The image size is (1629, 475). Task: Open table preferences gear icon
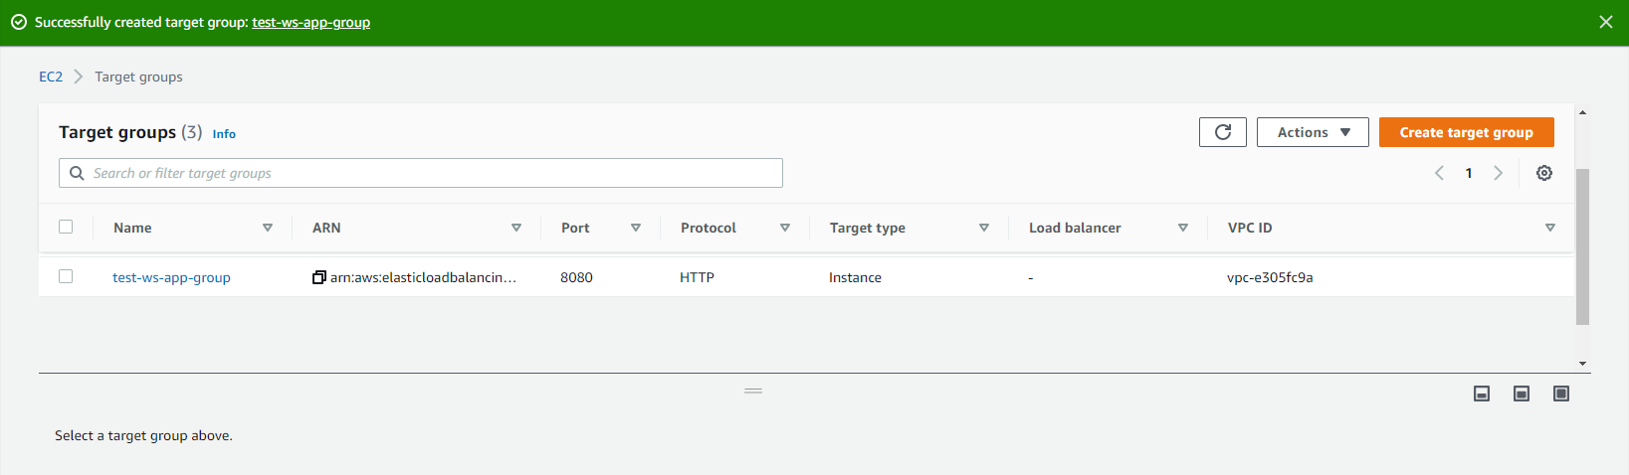pyautogui.click(x=1543, y=173)
